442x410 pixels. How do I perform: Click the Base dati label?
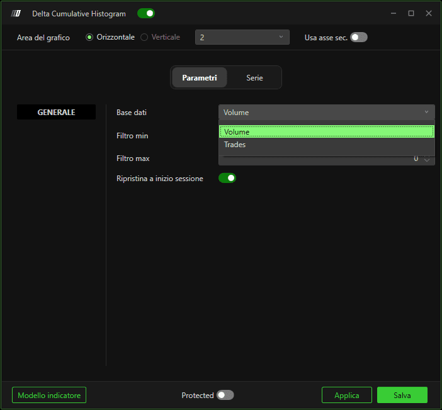click(x=132, y=113)
